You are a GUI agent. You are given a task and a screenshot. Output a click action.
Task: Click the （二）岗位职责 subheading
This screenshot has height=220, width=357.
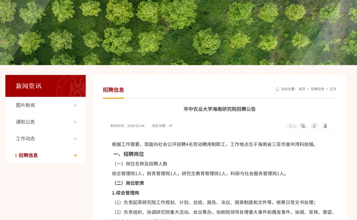128,183
